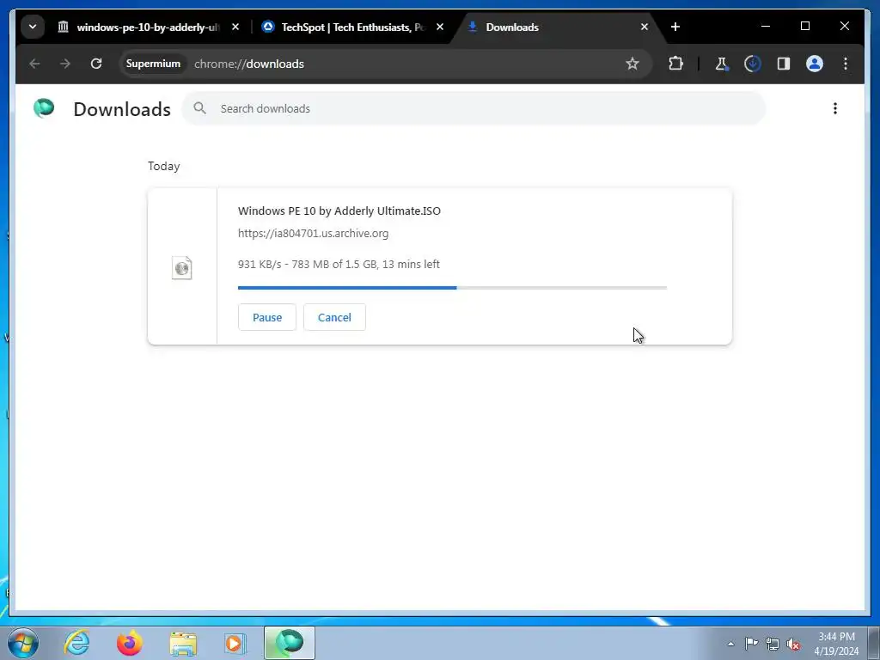Image resolution: width=880 pixels, height=660 pixels.
Task: Open a new tab with the plus button
Action: 675,27
